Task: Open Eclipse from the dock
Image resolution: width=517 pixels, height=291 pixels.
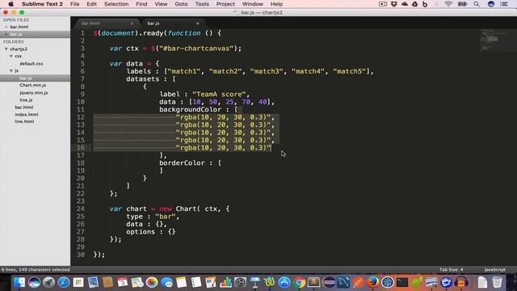Action: [x=329, y=282]
